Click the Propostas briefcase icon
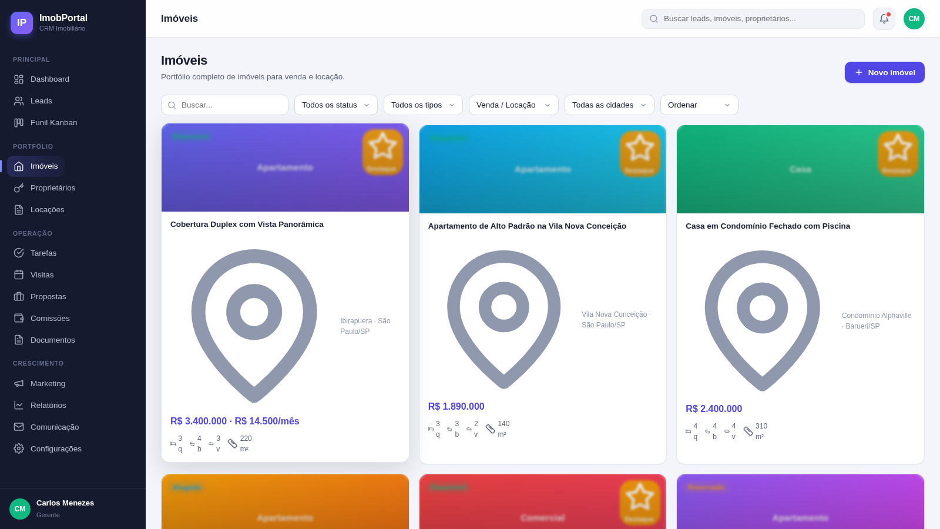940x529 pixels. (x=19, y=297)
